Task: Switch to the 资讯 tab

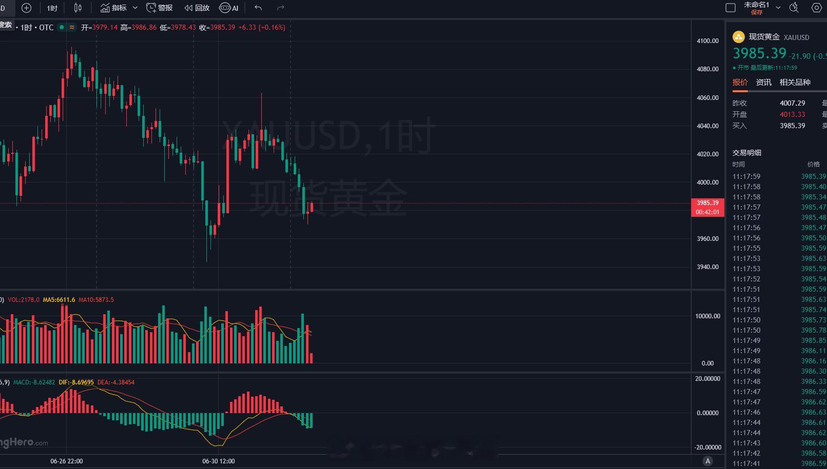Action: [764, 82]
